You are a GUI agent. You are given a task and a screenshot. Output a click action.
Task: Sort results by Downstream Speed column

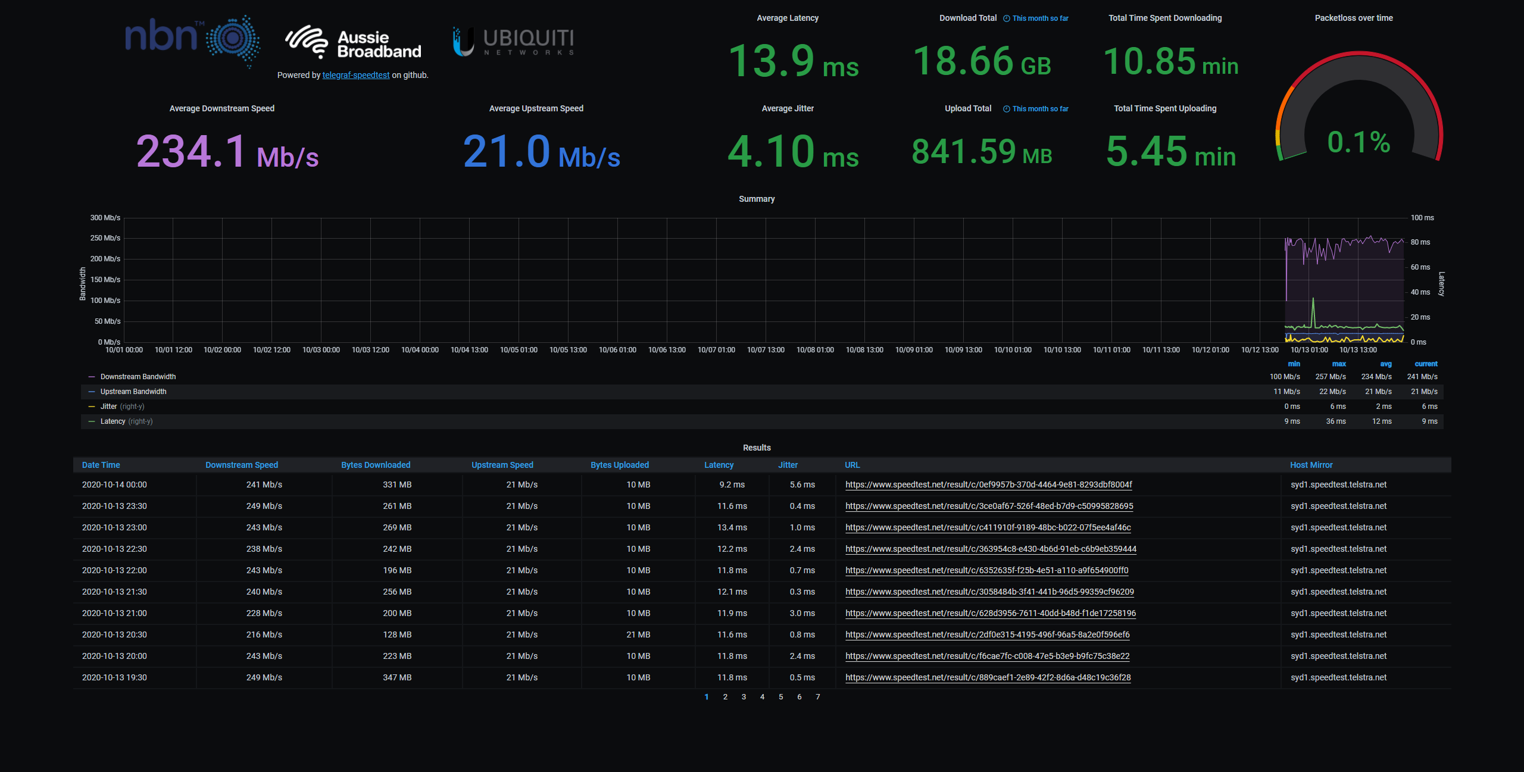pos(242,465)
